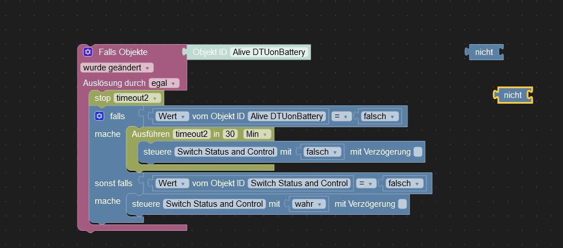Open gear mutator on falls block

[99, 116]
